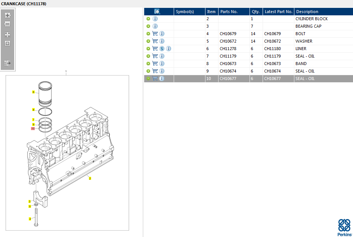
Task: Click the cart icon for SEAL - OIL CH11179
Action: pos(155,56)
